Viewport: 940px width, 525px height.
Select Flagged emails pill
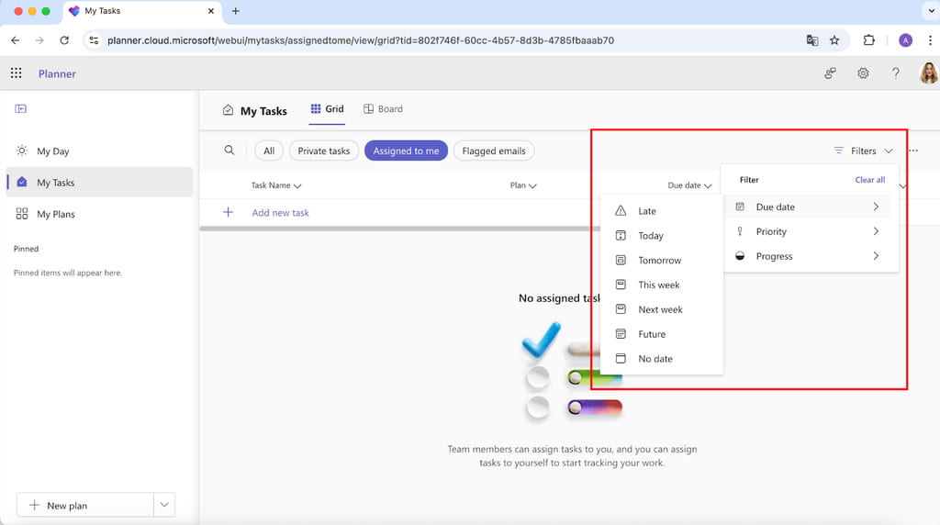[494, 151]
